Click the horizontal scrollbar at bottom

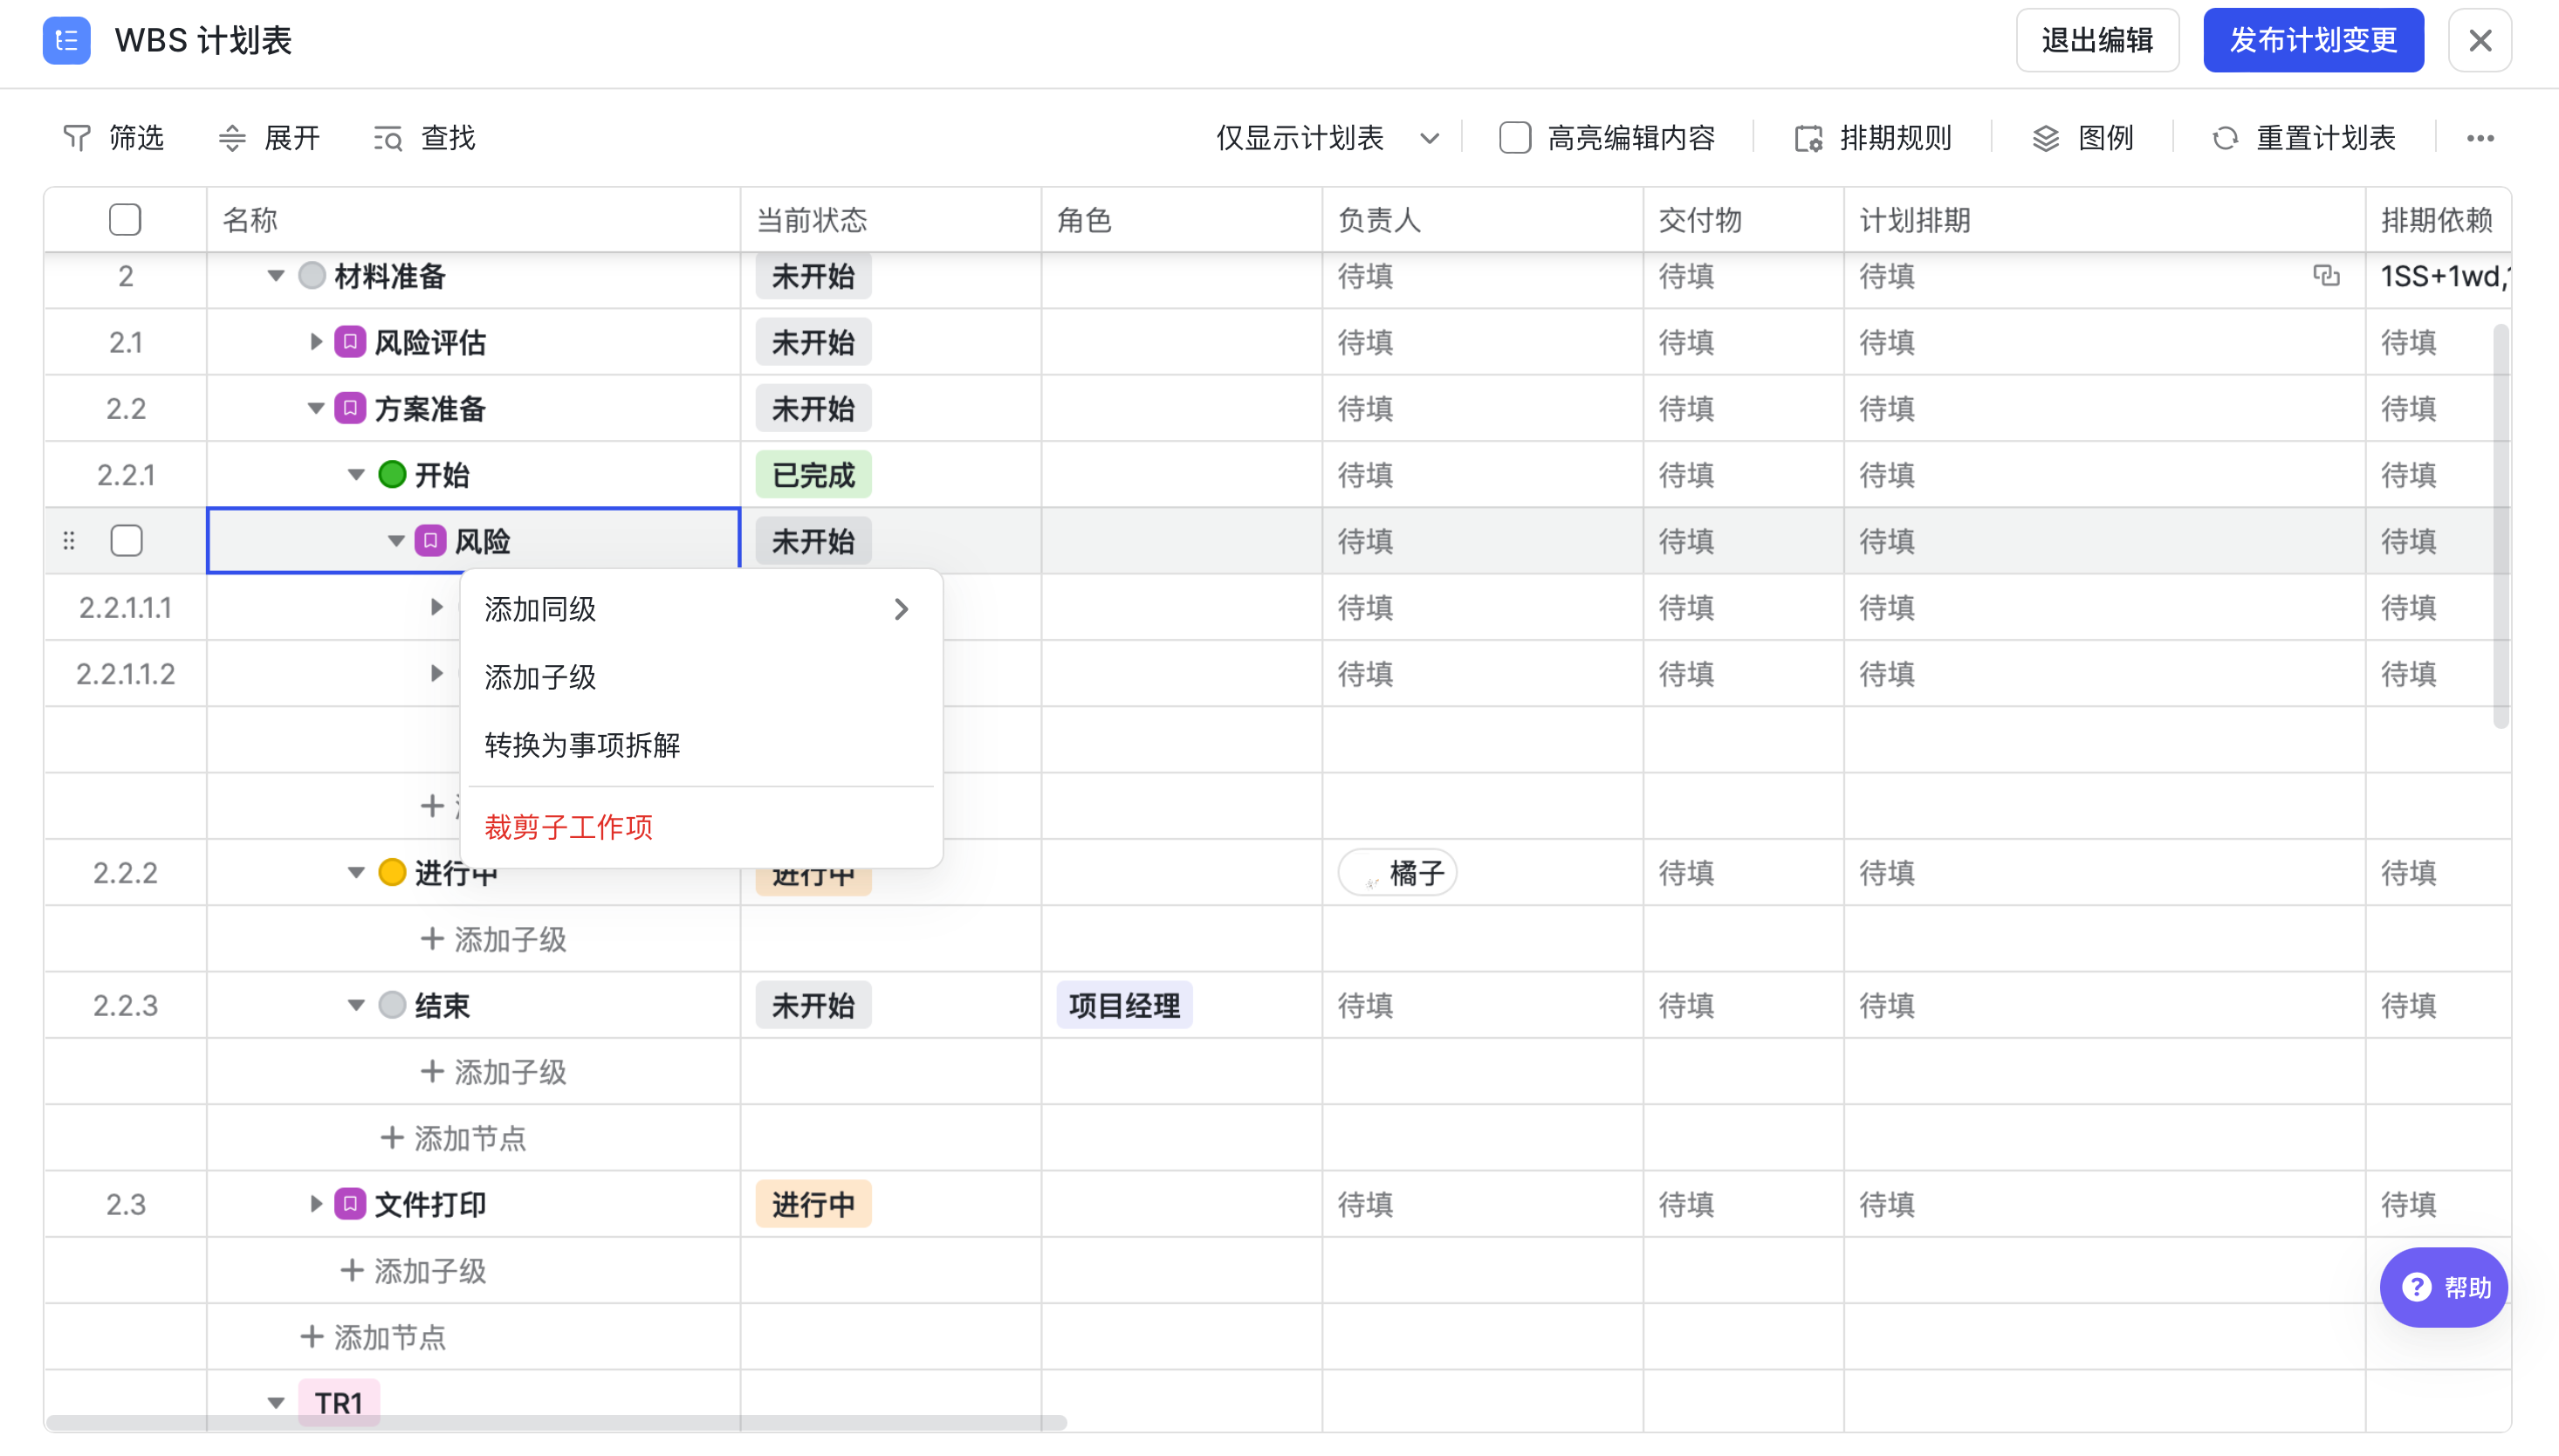pos(556,1421)
